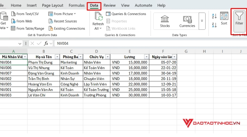Click Workbook Links
Viewport: 247px width, 137px height.
pos(121,28)
